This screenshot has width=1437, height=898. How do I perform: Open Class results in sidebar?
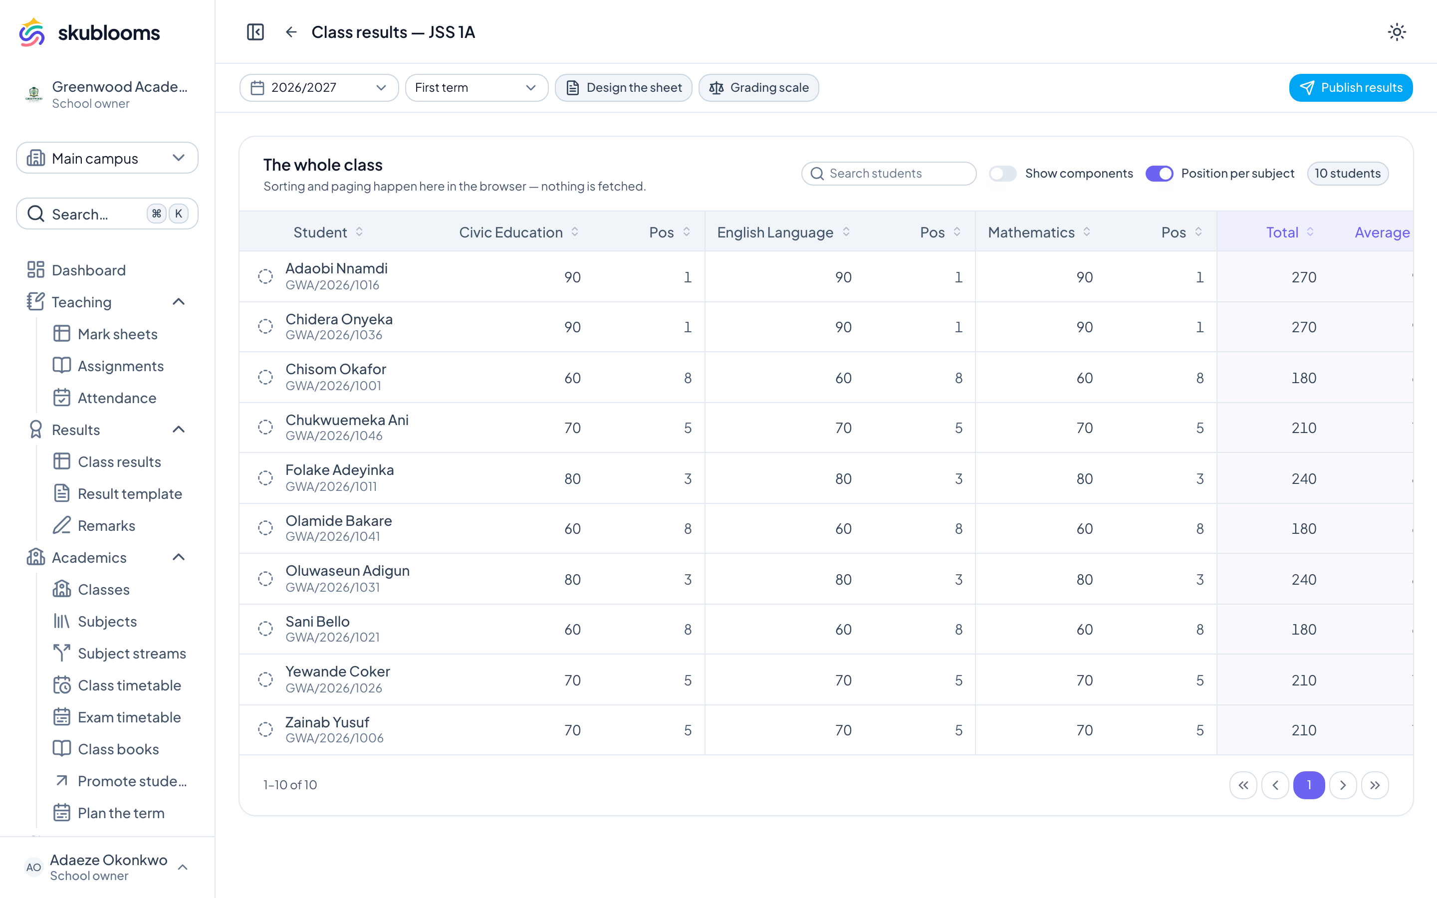pyautogui.click(x=119, y=461)
